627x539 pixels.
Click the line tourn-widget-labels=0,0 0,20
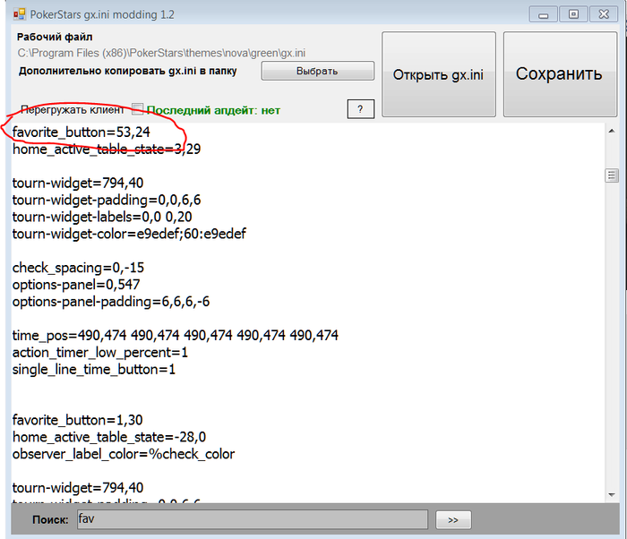tap(102, 217)
